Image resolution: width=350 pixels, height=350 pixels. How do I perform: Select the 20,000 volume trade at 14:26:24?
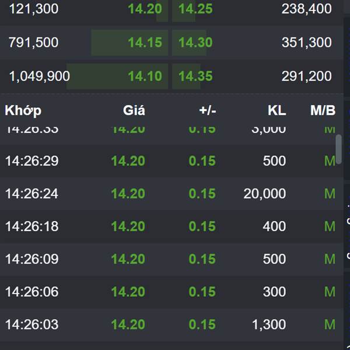[x=264, y=194]
